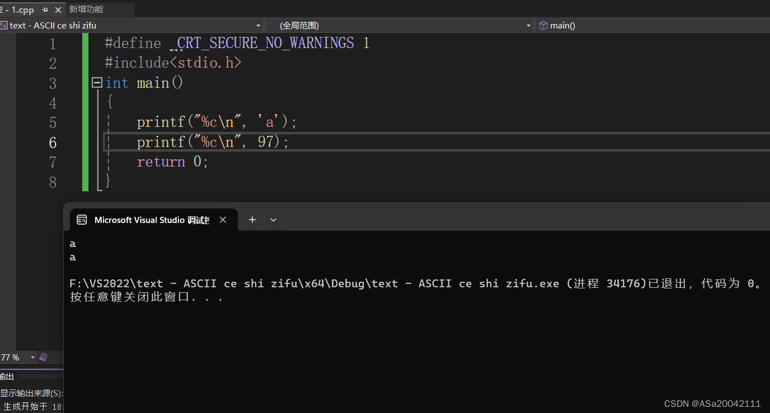
Task: Collapse the int main() code block
Action: (x=97, y=83)
